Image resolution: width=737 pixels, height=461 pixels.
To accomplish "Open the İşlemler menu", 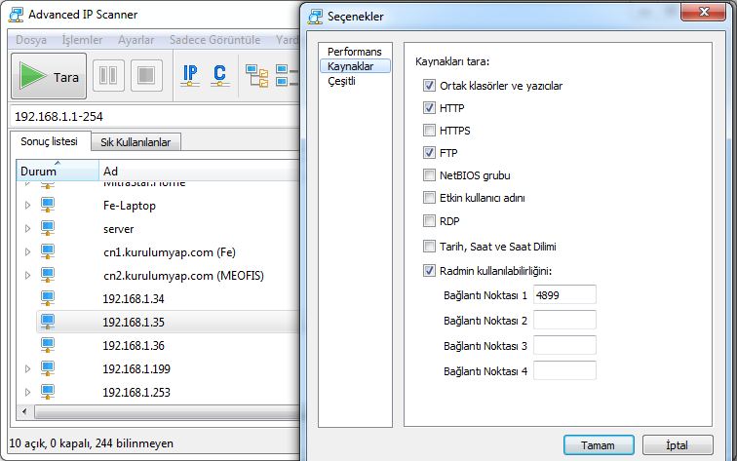I will (x=82, y=40).
